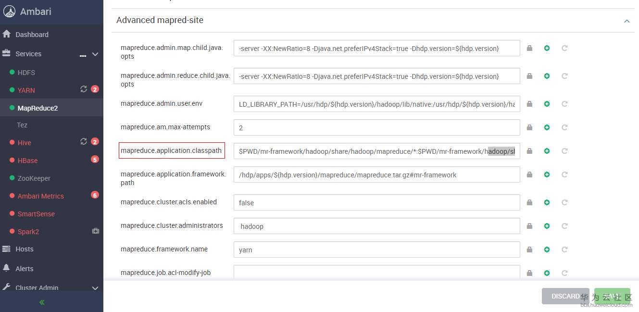Click the YARN restart-required refresh icon
639x312 pixels.
(x=84, y=89)
